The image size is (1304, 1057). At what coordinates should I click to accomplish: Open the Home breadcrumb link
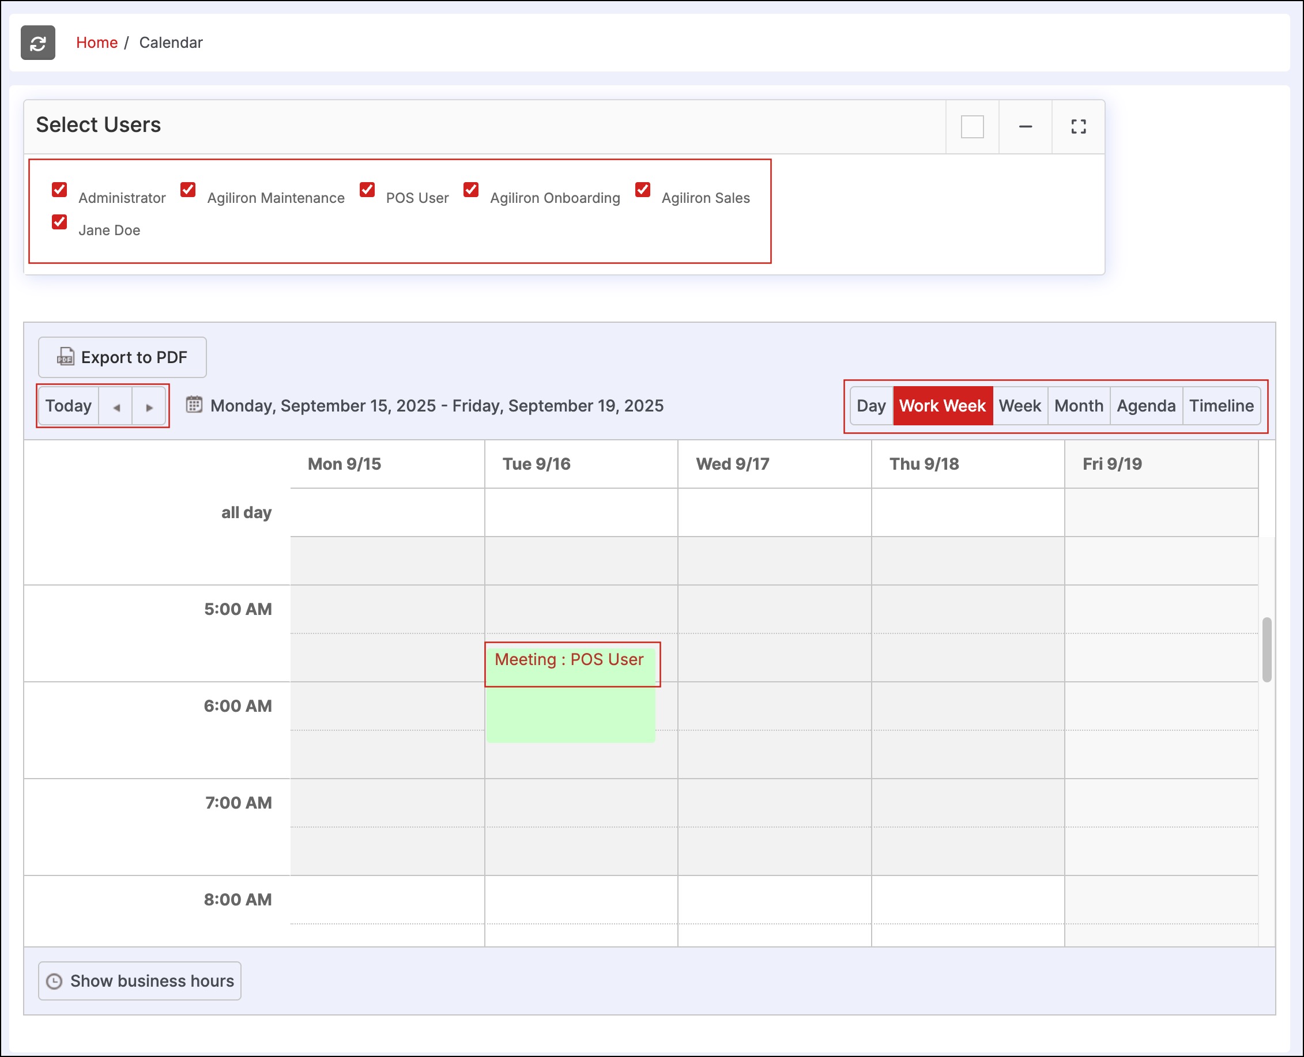click(96, 43)
